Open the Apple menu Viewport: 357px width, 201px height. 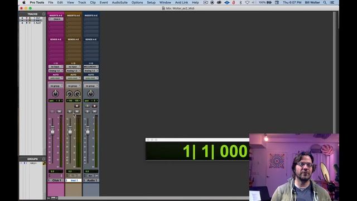tap(24, 2)
